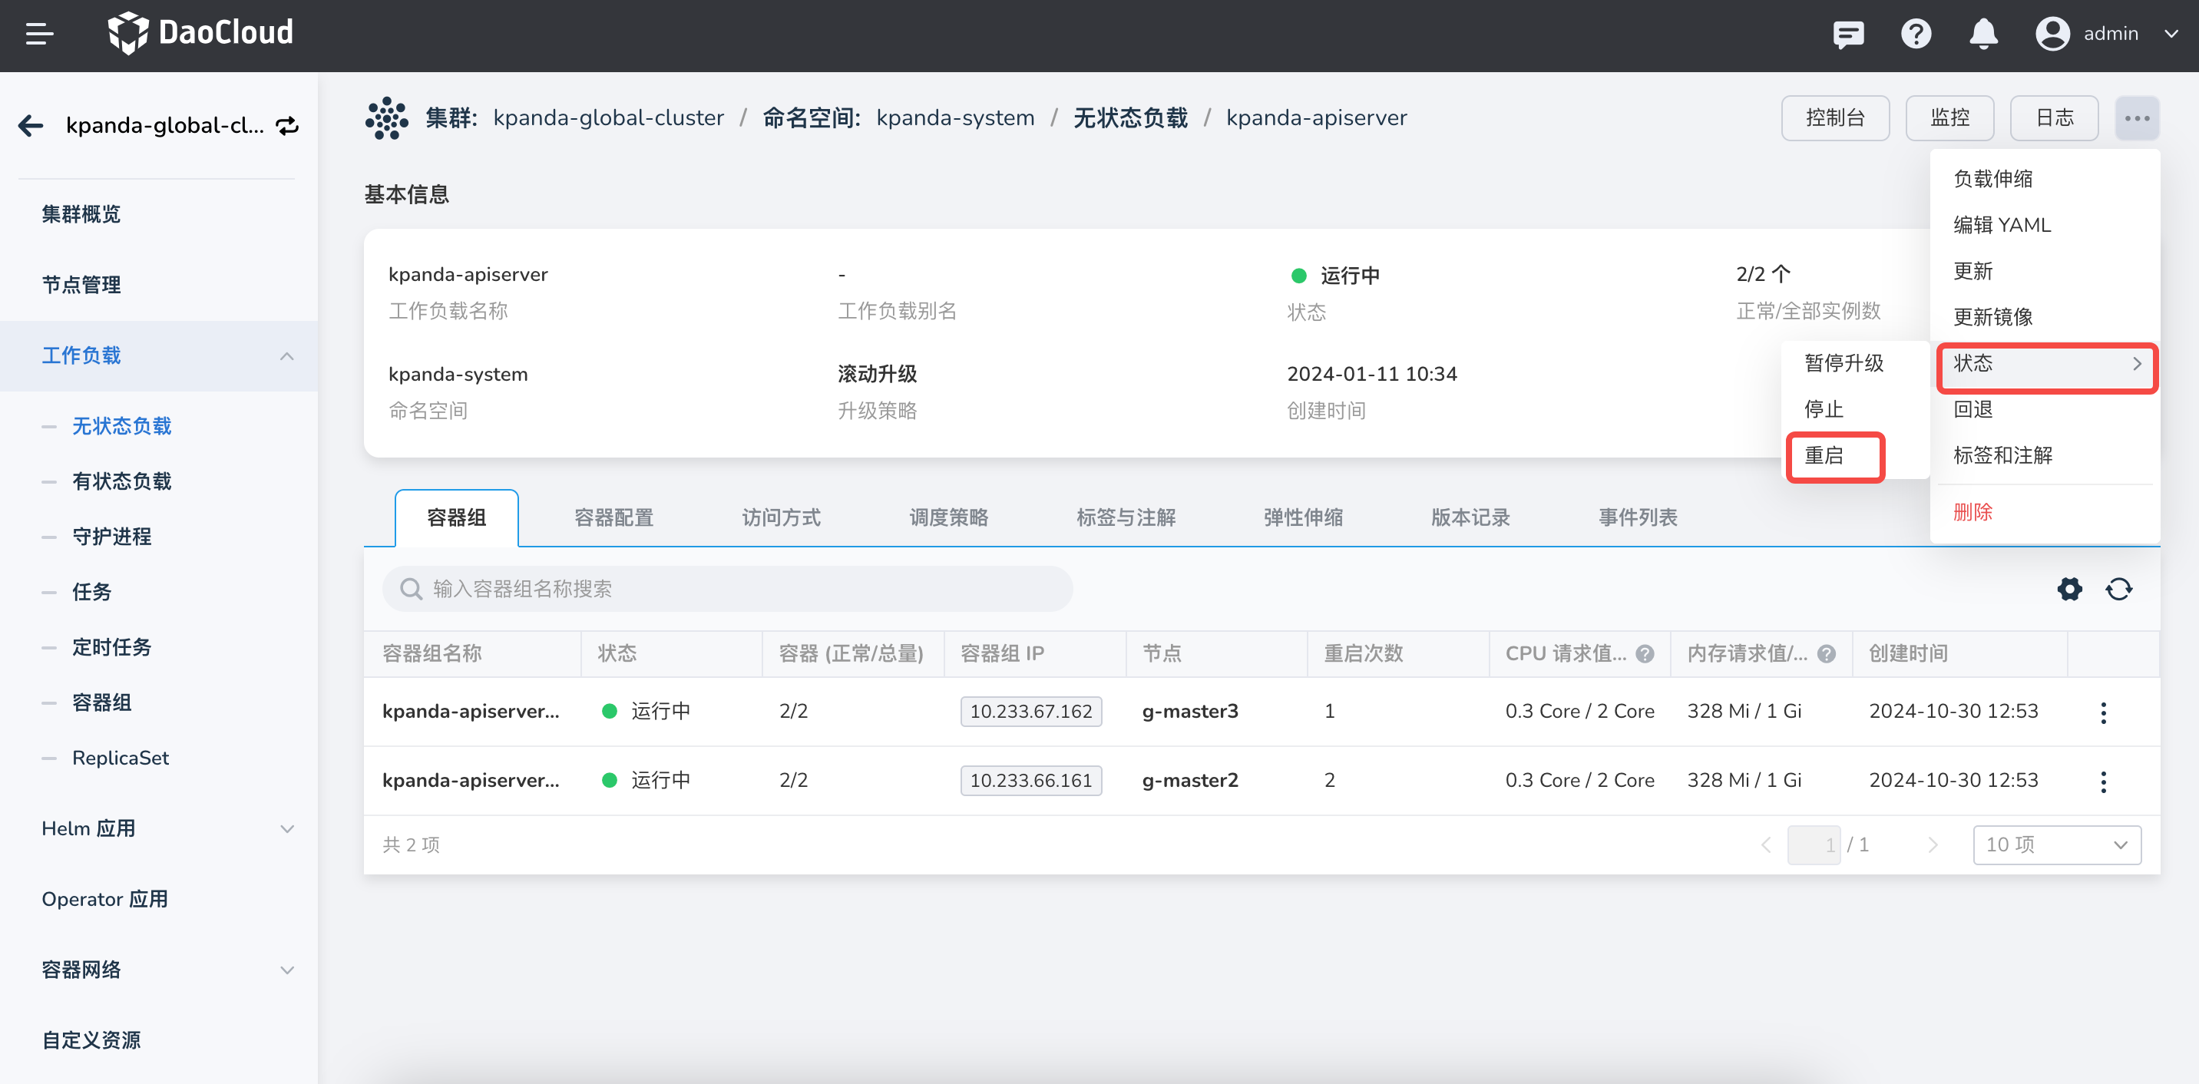Viewport: 2199px width, 1084px height.
Task: Open the 10 项 page size dropdown
Action: 2055,845
